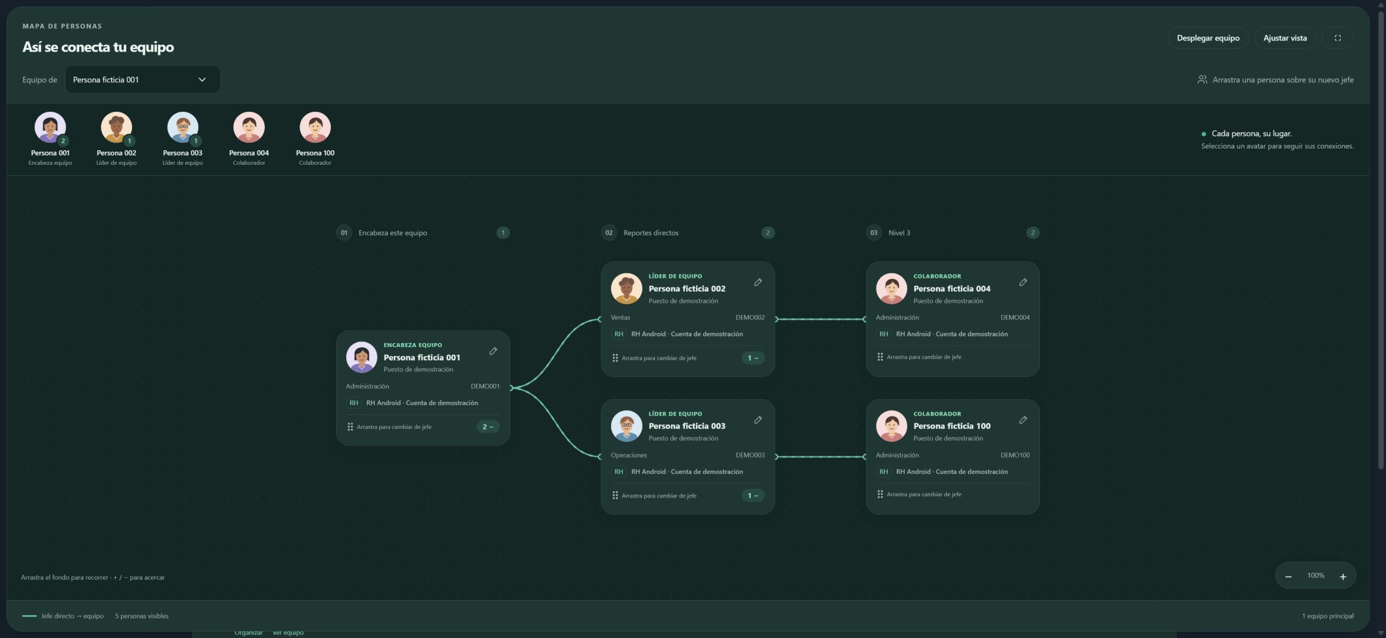1386x638 pixels.
Task: Click the 'Encabeza este equipo' column header
Action: click(392, 233)
